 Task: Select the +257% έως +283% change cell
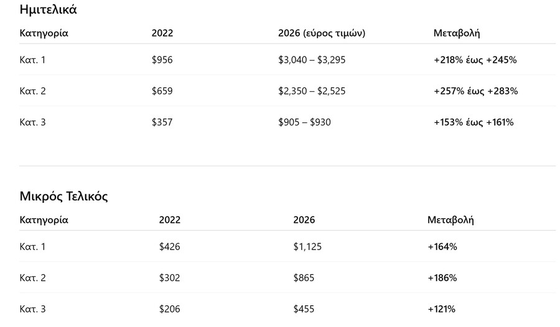tap(475, 91)
